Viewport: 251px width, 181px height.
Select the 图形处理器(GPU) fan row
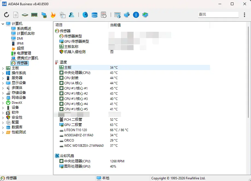(134, 166)
